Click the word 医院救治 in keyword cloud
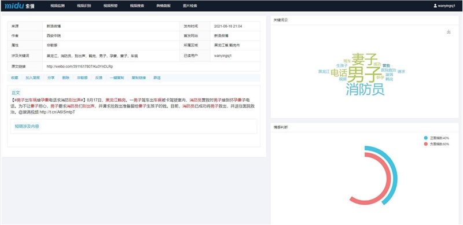463x225 pixels. tap(388, 70)
